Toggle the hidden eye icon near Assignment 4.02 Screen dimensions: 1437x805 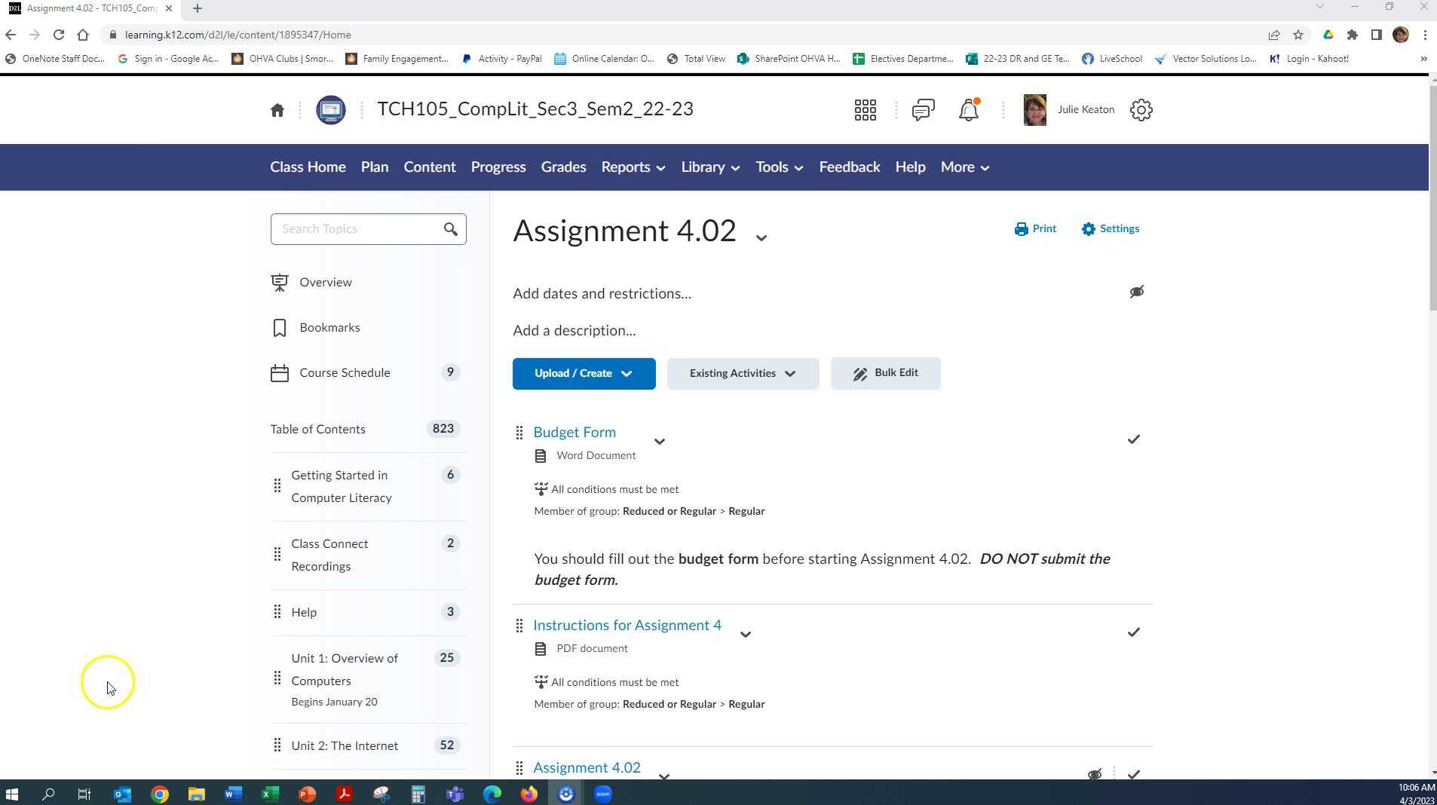point(1094,773)
